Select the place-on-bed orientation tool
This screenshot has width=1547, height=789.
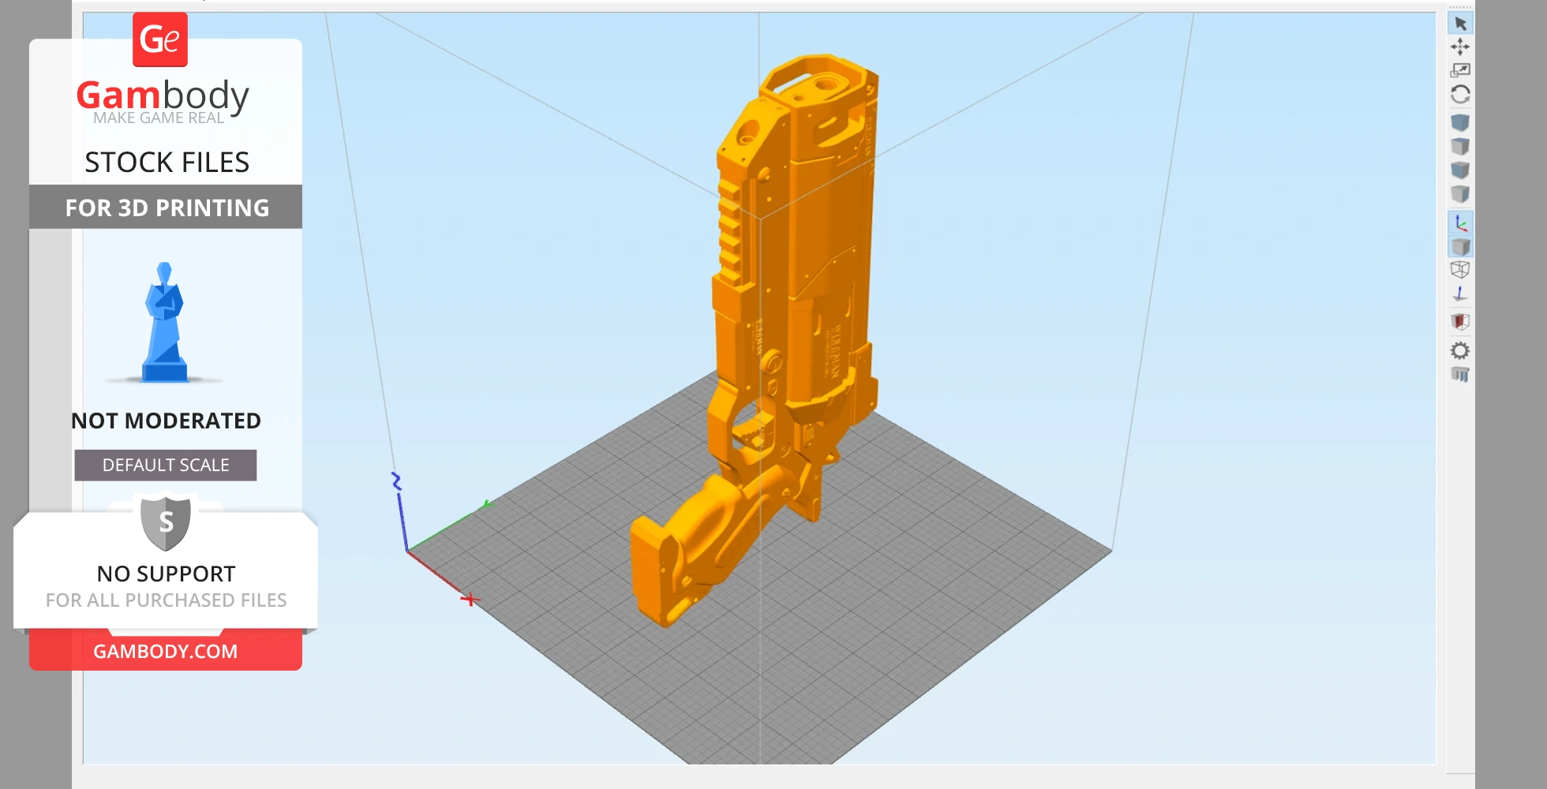1462,294
